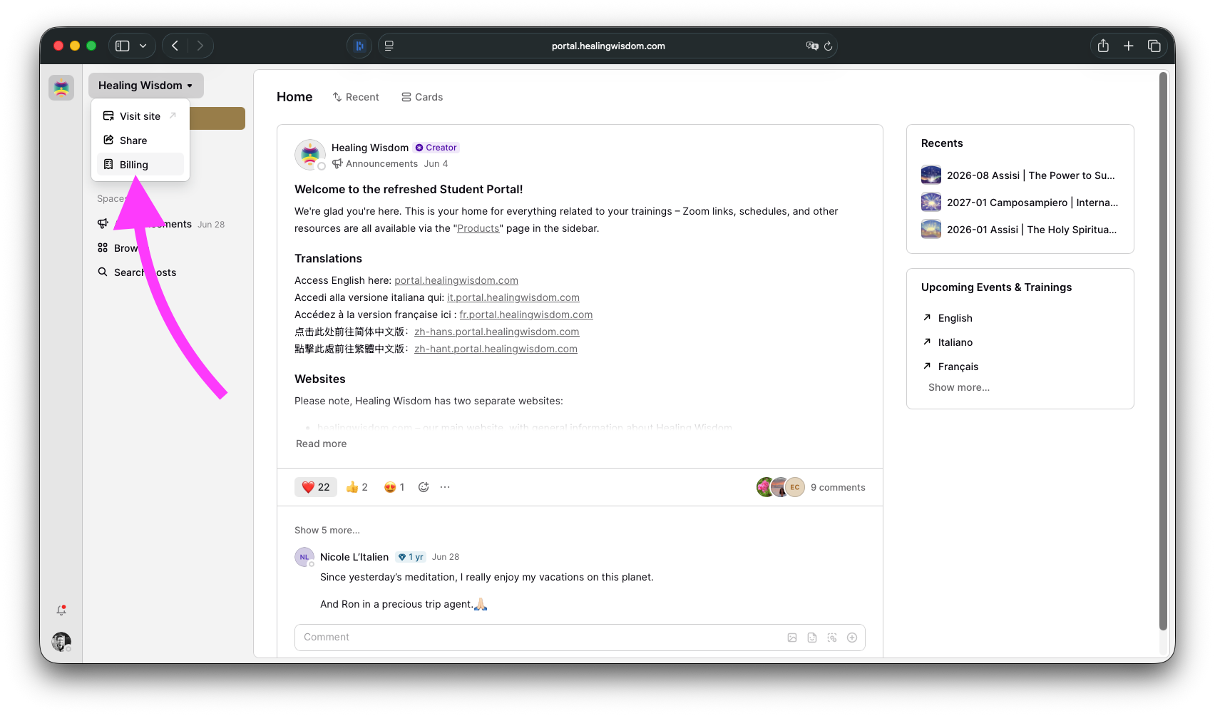Open the Français events link
1215x716 pixels.
point(950,367)
